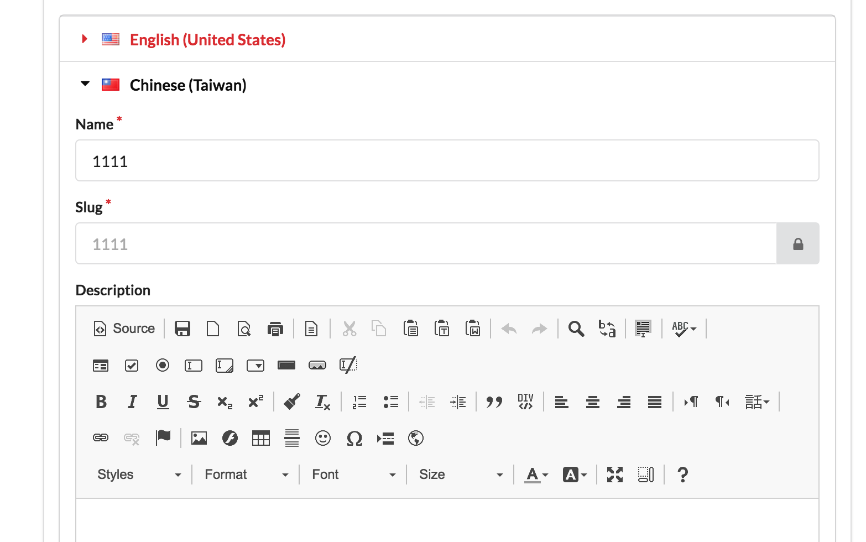Set text direction right to left

(x=722, y=402)
